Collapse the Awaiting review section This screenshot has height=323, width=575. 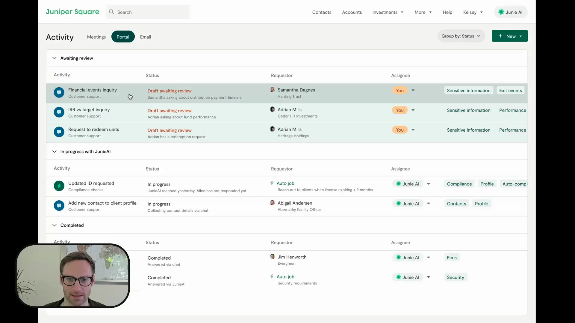(55, 58)
